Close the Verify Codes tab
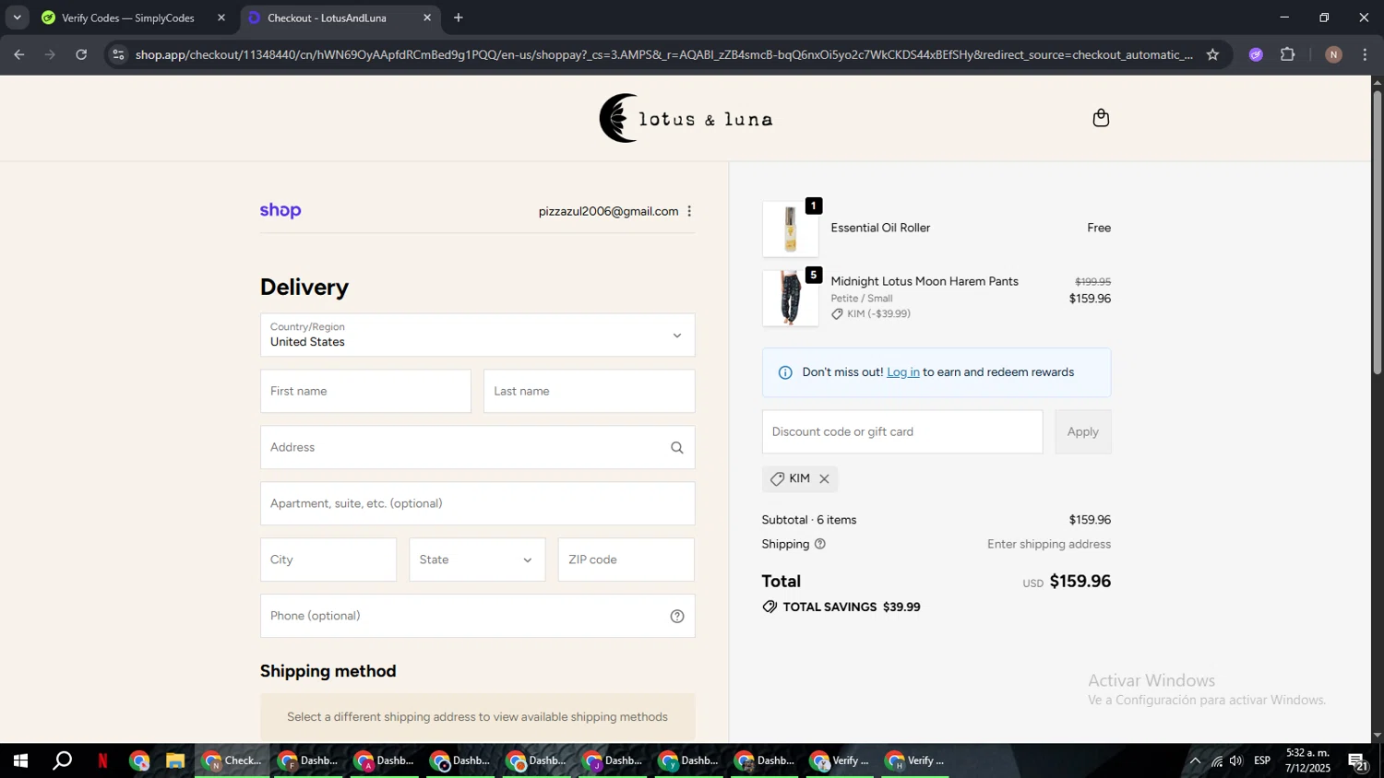 click(221, 18)
